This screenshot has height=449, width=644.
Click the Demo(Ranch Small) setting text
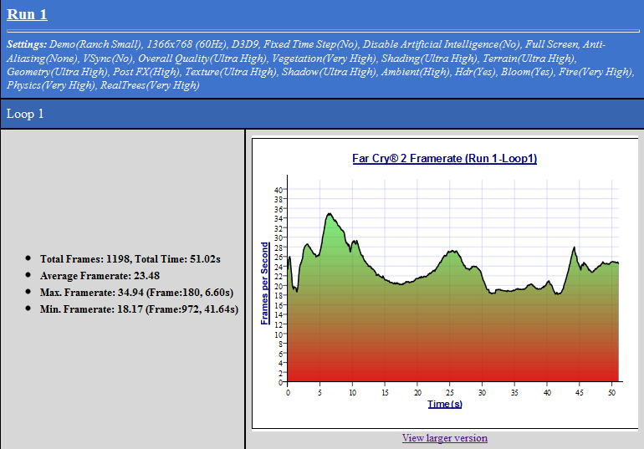pyautogui.click(x=95, y=44)
